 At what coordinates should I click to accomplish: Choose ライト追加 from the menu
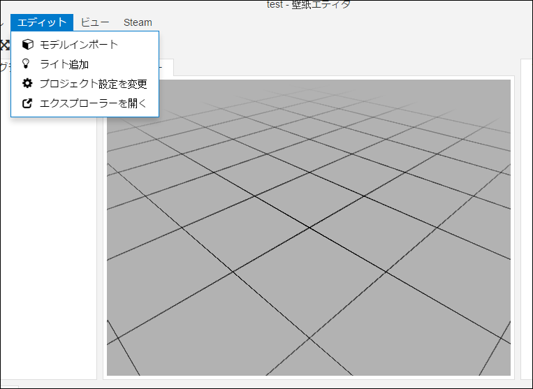click(85, 64)
